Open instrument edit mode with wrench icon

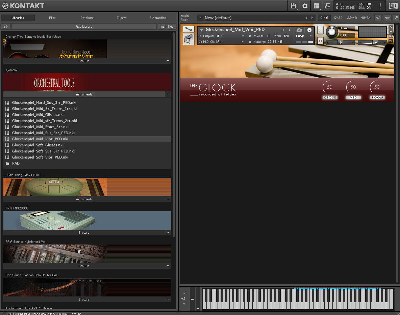(189, 29)
